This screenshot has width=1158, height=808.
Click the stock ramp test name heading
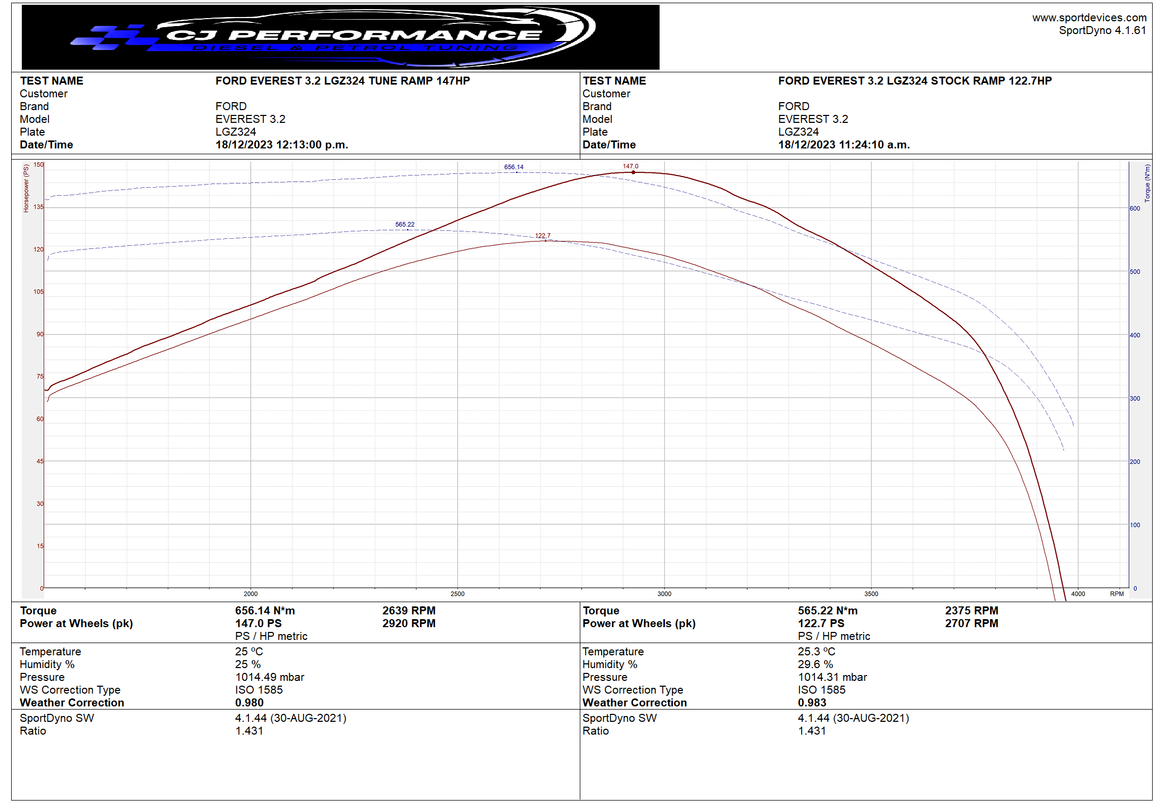pyautogui.click(x=914, y=81)
